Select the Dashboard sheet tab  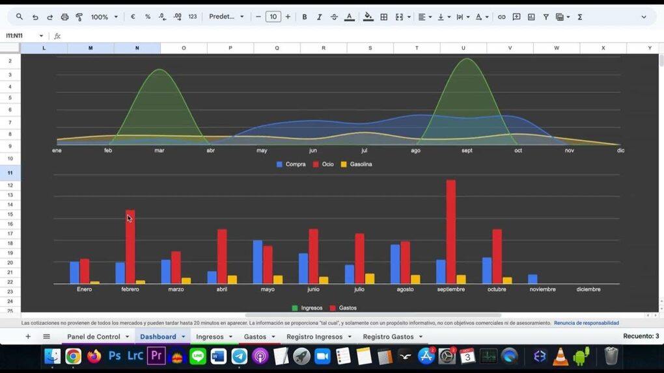158,337
